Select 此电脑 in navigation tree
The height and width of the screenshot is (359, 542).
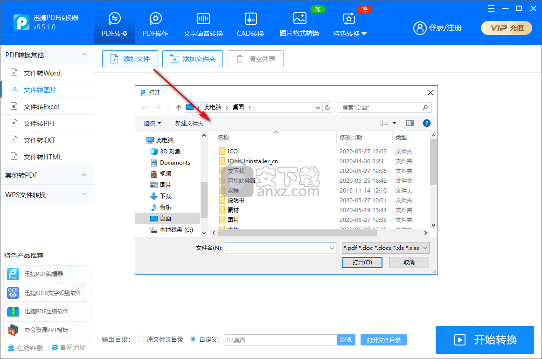coord(160,140)
